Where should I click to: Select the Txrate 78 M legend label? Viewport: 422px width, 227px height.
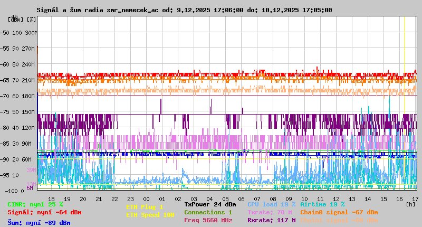tap(270, 212)
